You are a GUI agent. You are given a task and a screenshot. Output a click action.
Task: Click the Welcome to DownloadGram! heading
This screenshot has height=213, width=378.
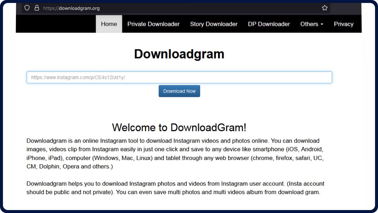point(179,128)
